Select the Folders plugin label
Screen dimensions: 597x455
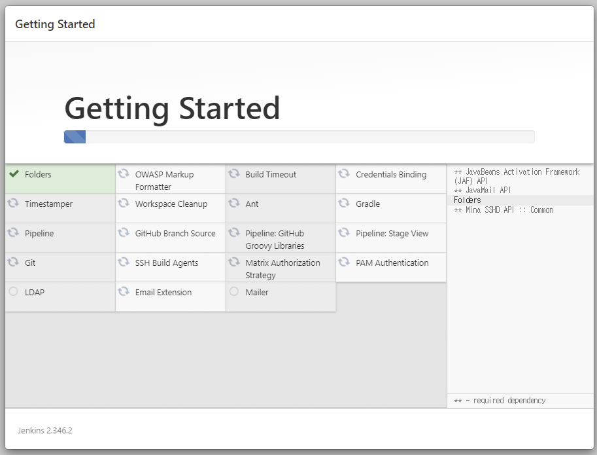38,175
